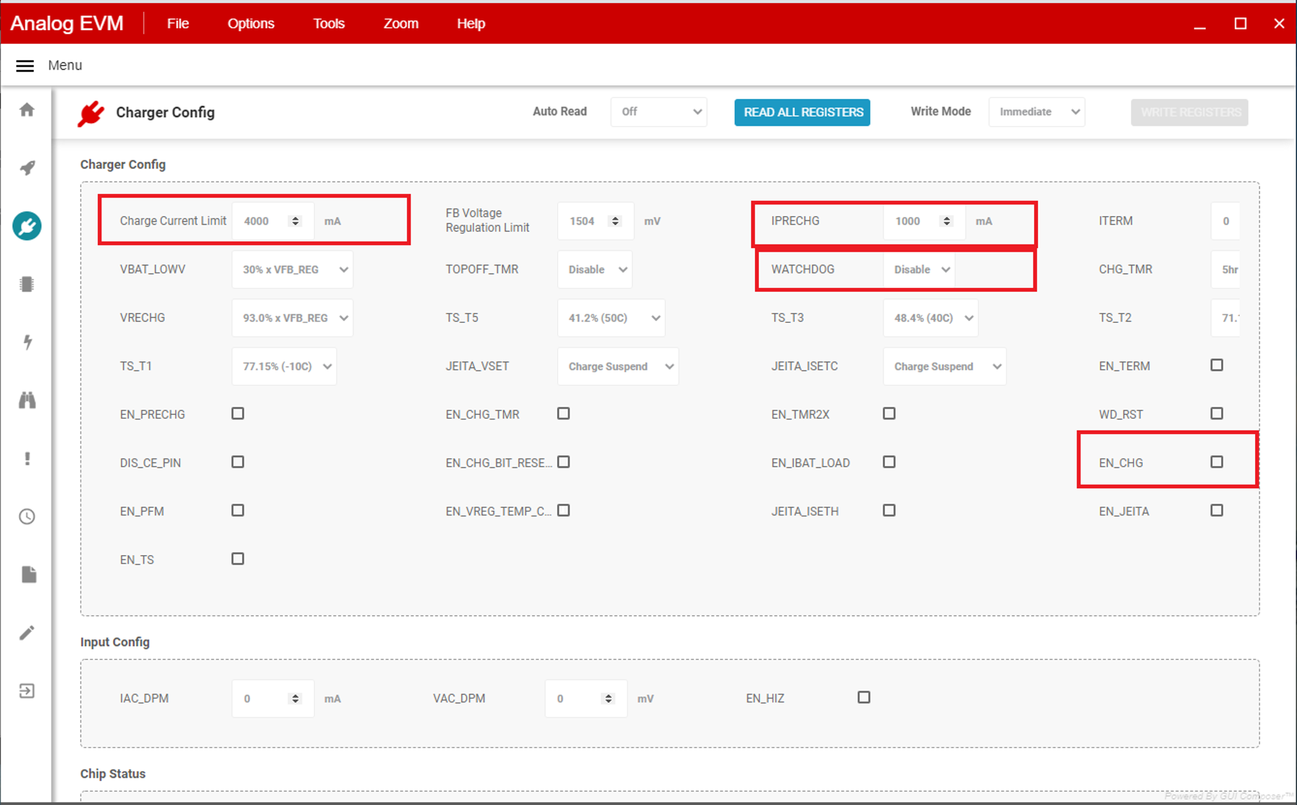Open the Auto Read dropdown
Screen dimensions: 1297x805
(x=658, y=112)
